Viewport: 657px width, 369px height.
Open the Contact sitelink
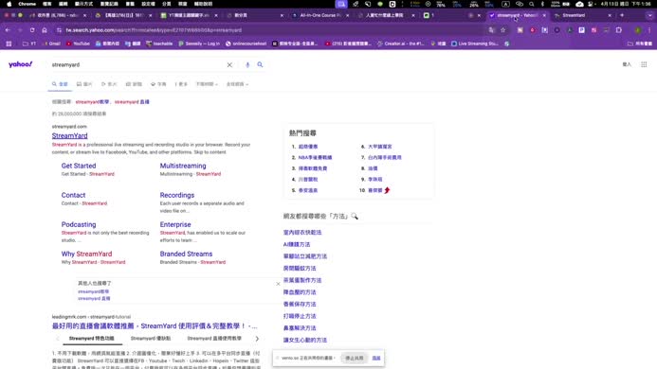tap(73, 195)
